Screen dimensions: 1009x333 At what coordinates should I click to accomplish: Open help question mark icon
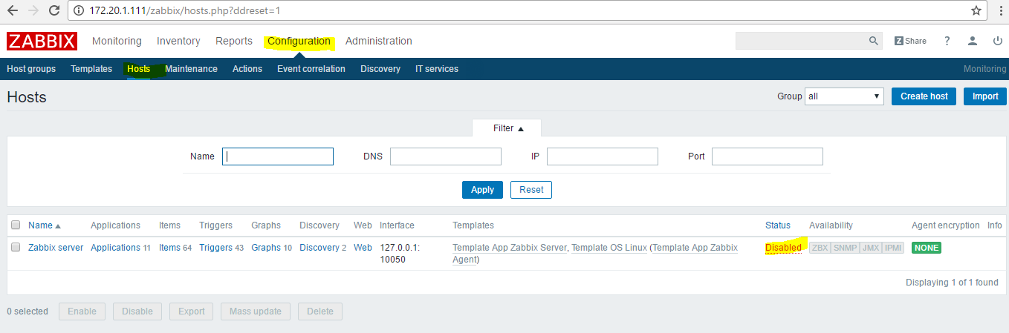(x=947, y=41)
